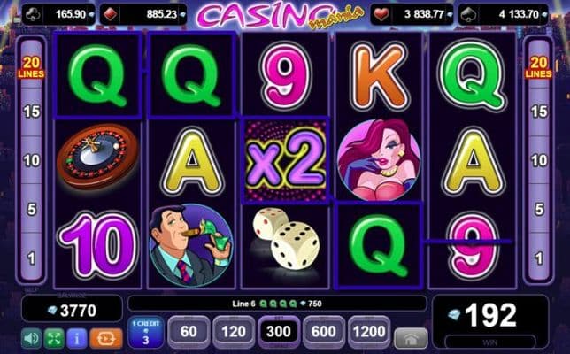Screen dimensions: 570x354
Task: Set the bet to 1200
Action: (x=369, y=332)
